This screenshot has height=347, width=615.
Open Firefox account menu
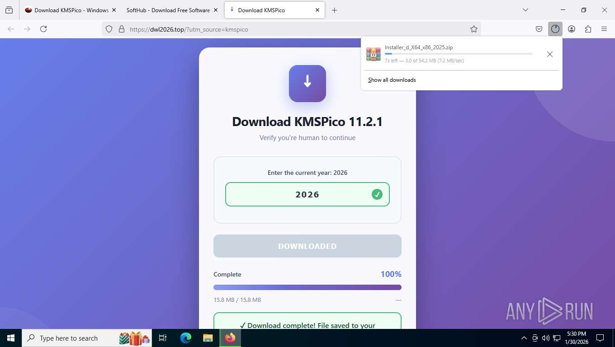pos(572,29)
